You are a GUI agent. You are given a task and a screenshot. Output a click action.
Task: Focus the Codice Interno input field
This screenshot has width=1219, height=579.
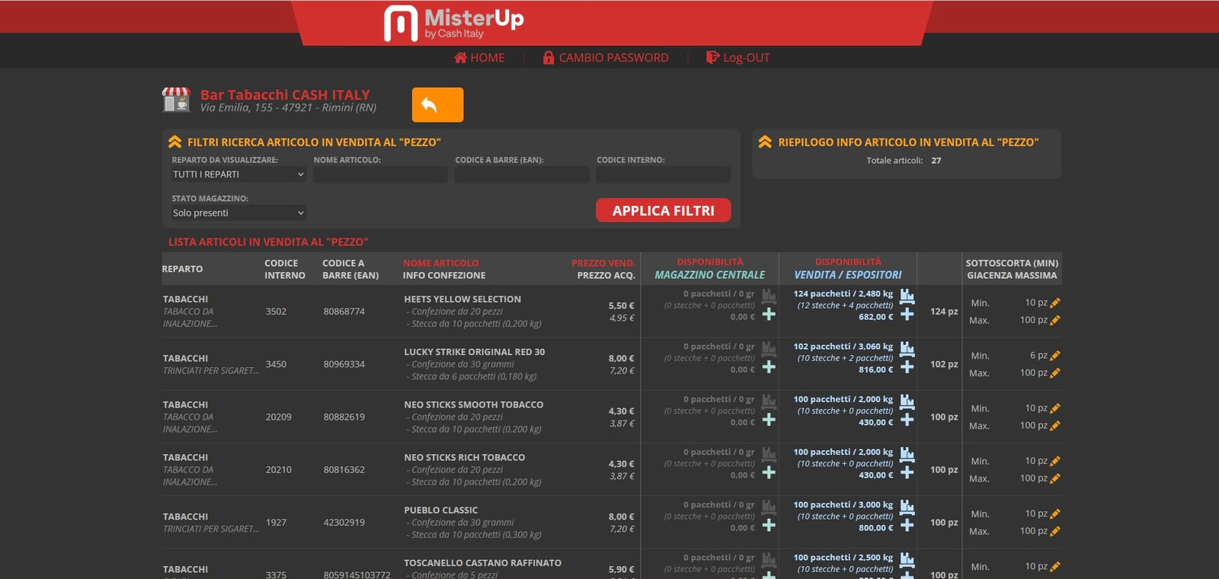663,174
